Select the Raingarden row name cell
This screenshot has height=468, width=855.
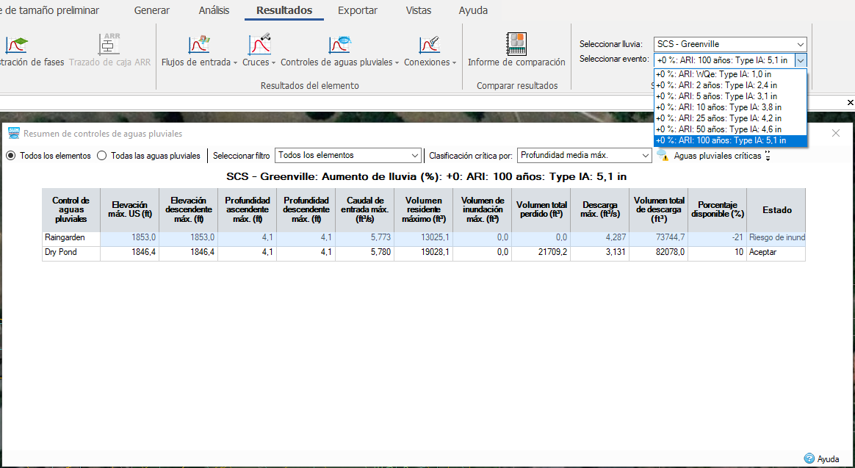(71, 238)
